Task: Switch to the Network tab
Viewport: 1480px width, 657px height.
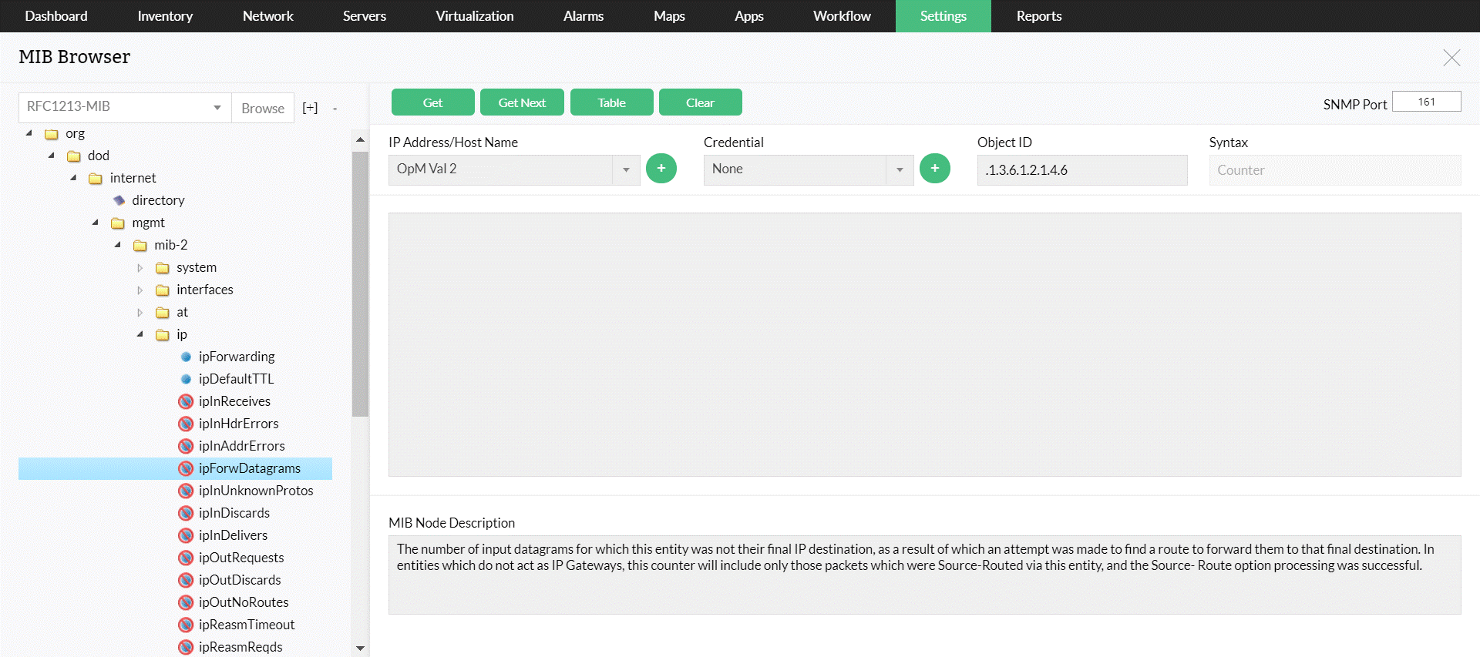Action: tap(268, 16)
